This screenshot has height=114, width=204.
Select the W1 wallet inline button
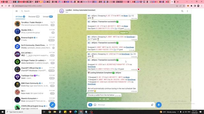pyautogui.click(x=104, y=99)
